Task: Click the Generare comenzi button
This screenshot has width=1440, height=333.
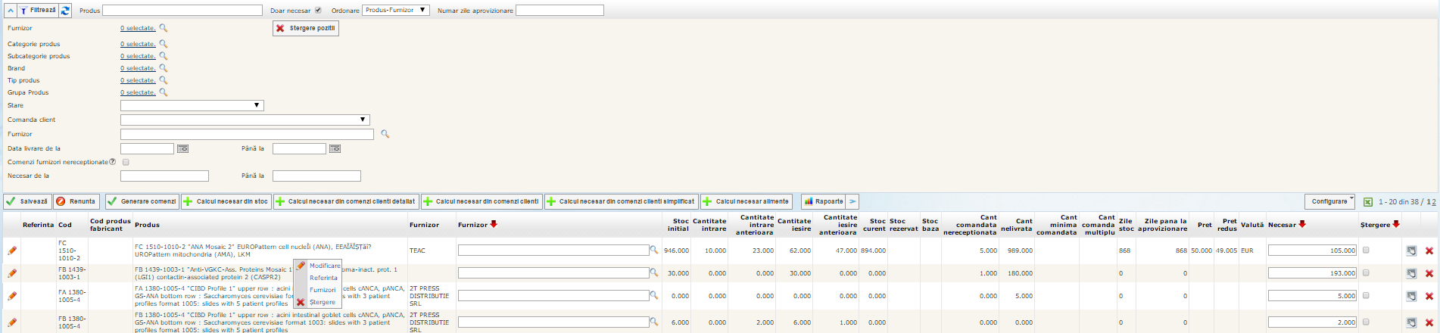Action: [x=142, y=201]
